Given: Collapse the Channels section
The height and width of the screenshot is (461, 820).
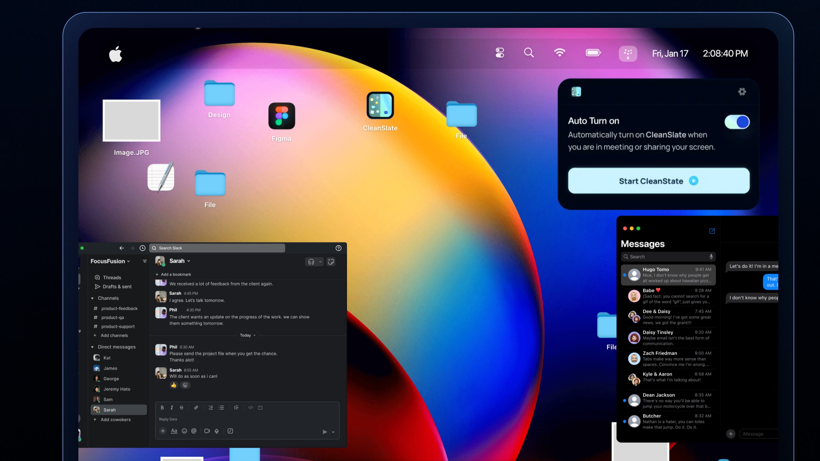Looking at the screenshot, I should pos(92,298).
